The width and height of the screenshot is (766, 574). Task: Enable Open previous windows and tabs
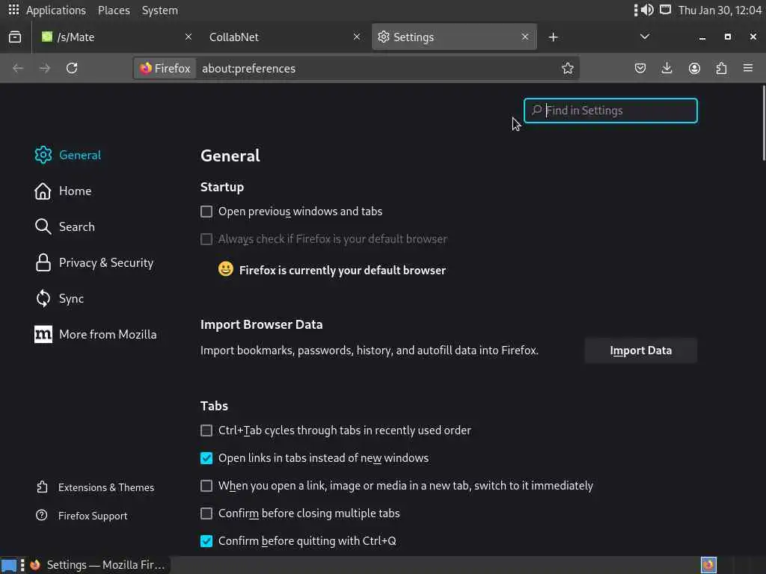(x=206, y=212)
